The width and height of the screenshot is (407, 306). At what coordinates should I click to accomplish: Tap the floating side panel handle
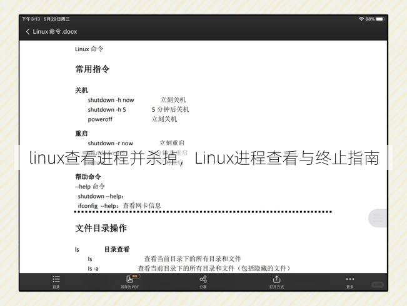pyautogui.click(x=378, y=218)
